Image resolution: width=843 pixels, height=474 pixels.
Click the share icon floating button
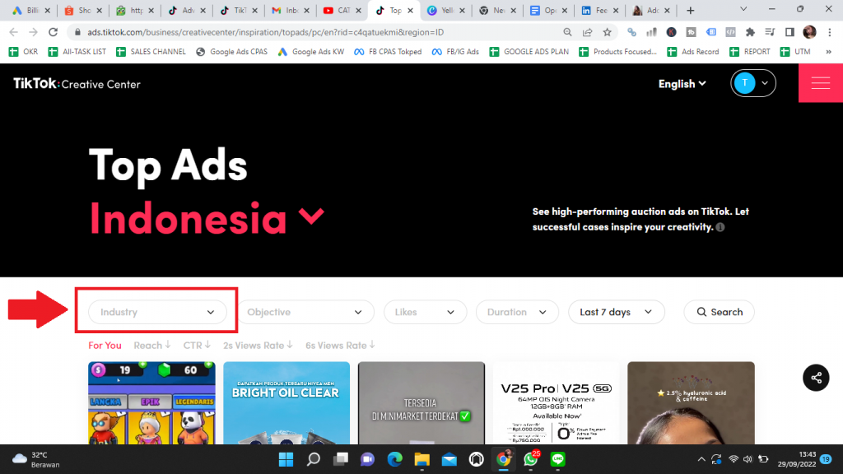click(x=816, y=378)
